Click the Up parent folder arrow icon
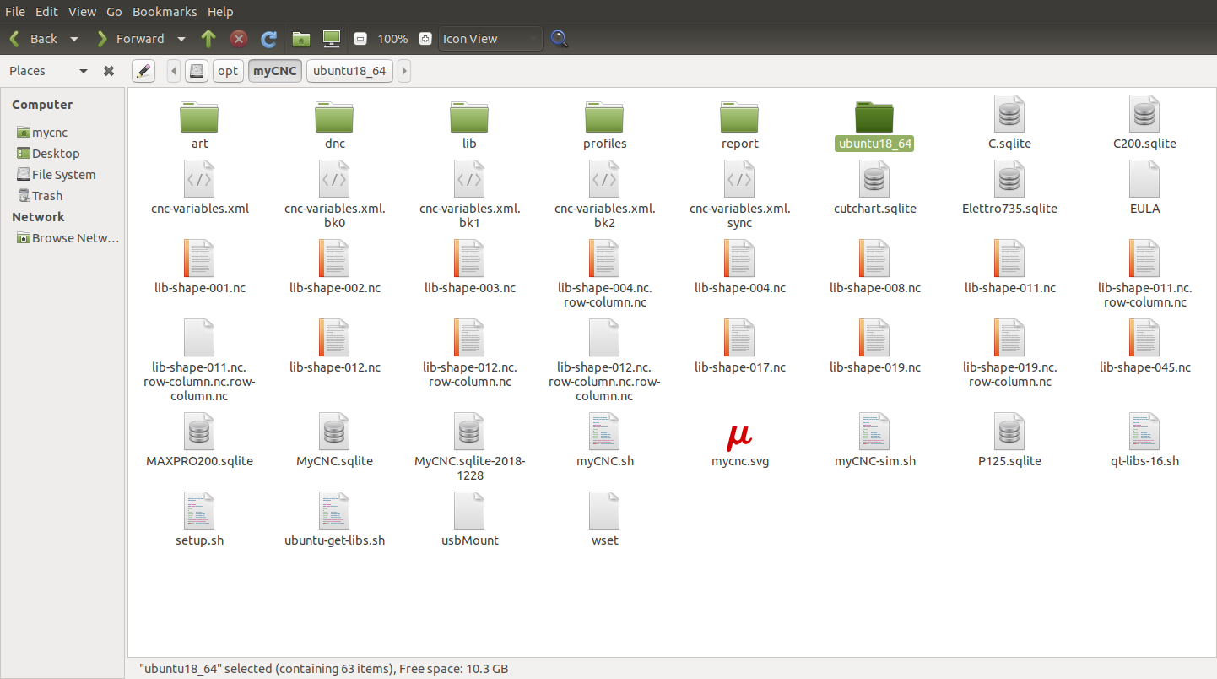Screen dimensions: 1217x679 pyautogui.click(x=208, y=39)
